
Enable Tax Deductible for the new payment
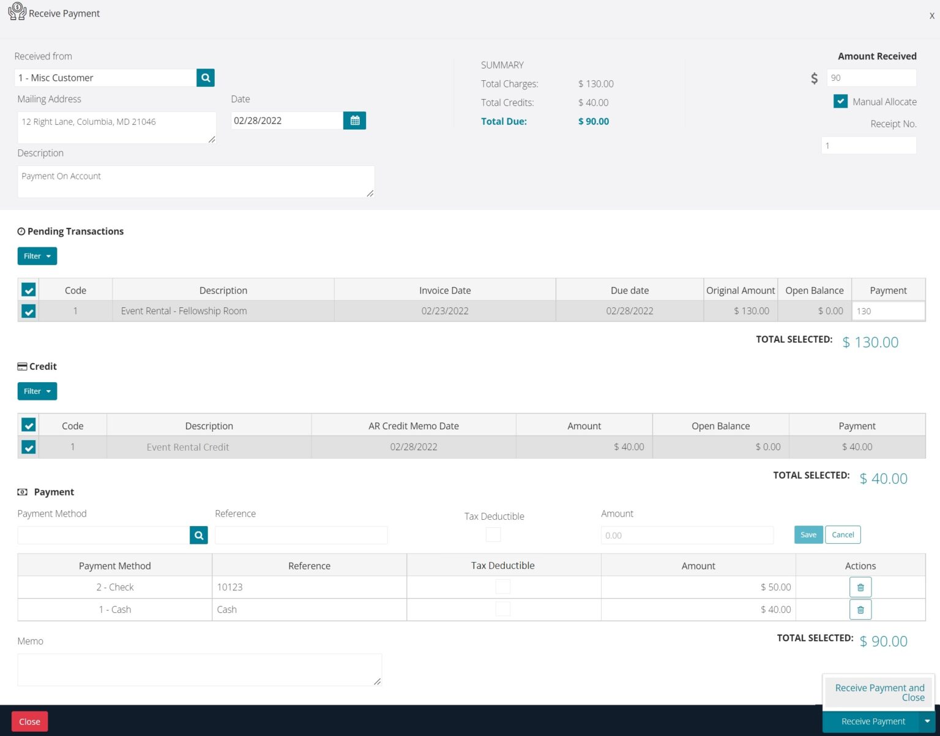point(493,534)
